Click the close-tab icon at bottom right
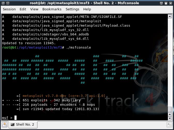Screen dimensions: 174x130 (169, 125)
